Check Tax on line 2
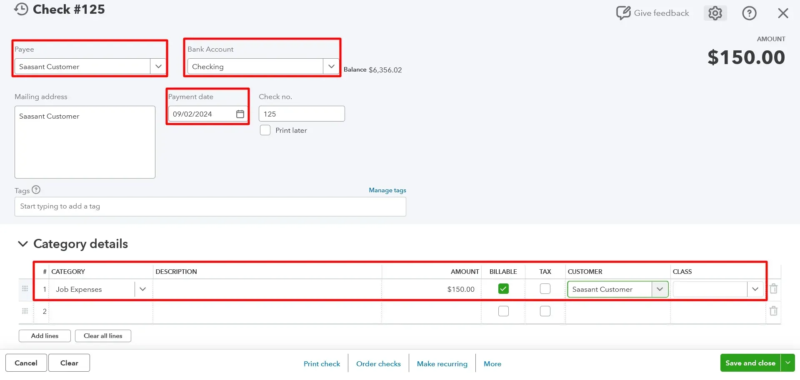 (545, 311)
